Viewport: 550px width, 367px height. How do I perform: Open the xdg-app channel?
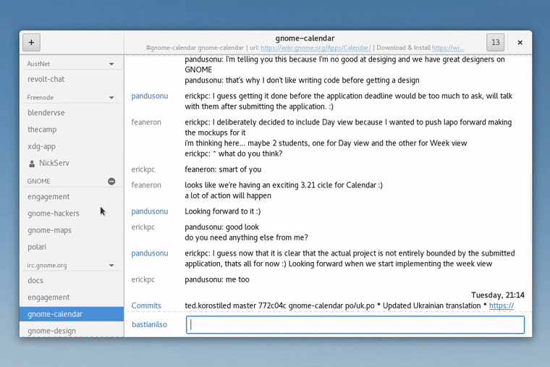72,146
